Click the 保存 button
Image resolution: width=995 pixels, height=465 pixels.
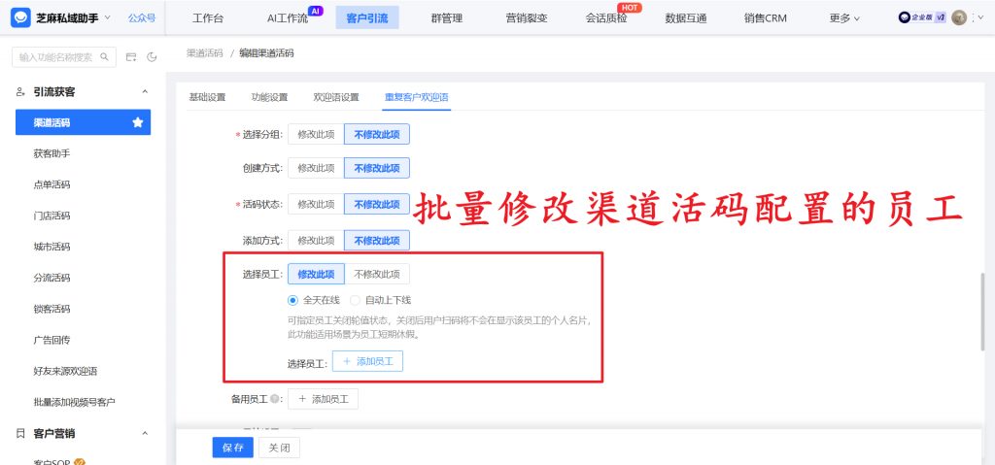pyautogui.click(x=233, y=448)
